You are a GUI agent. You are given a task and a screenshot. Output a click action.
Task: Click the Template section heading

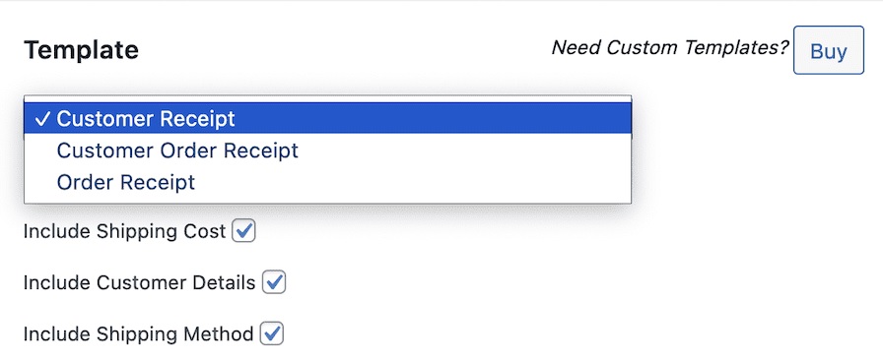tap(81, 50)
